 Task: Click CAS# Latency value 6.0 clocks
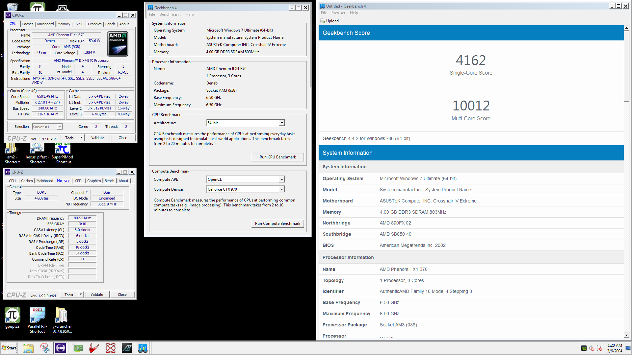click(82, 230)
